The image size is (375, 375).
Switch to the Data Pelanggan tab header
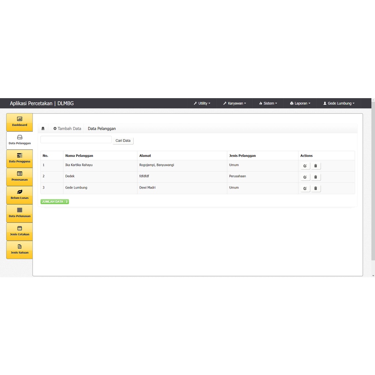coord(102,129)
